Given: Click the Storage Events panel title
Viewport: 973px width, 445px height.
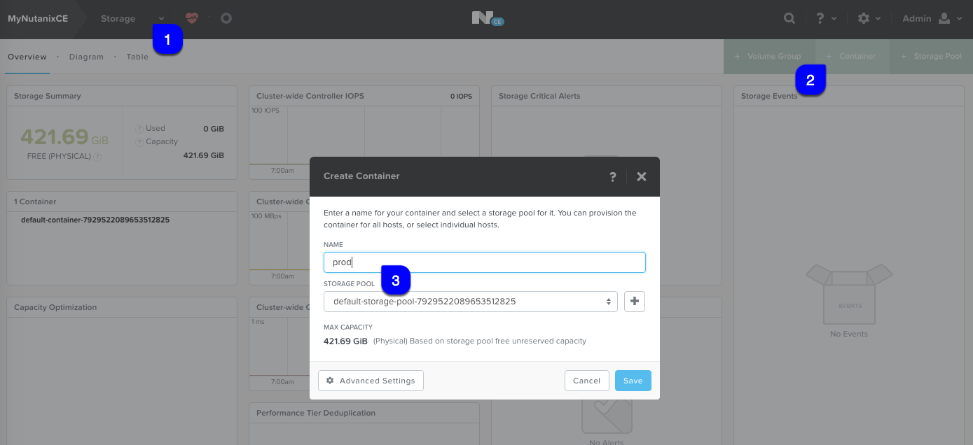Looking at the screenshot, I should pyautogui.click(x=769, y=96).
